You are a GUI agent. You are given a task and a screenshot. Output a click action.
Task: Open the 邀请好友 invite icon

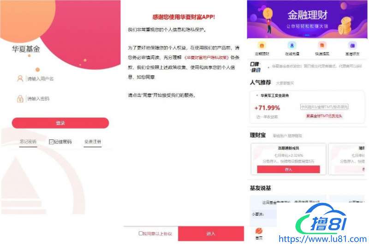tap(352, 45)
